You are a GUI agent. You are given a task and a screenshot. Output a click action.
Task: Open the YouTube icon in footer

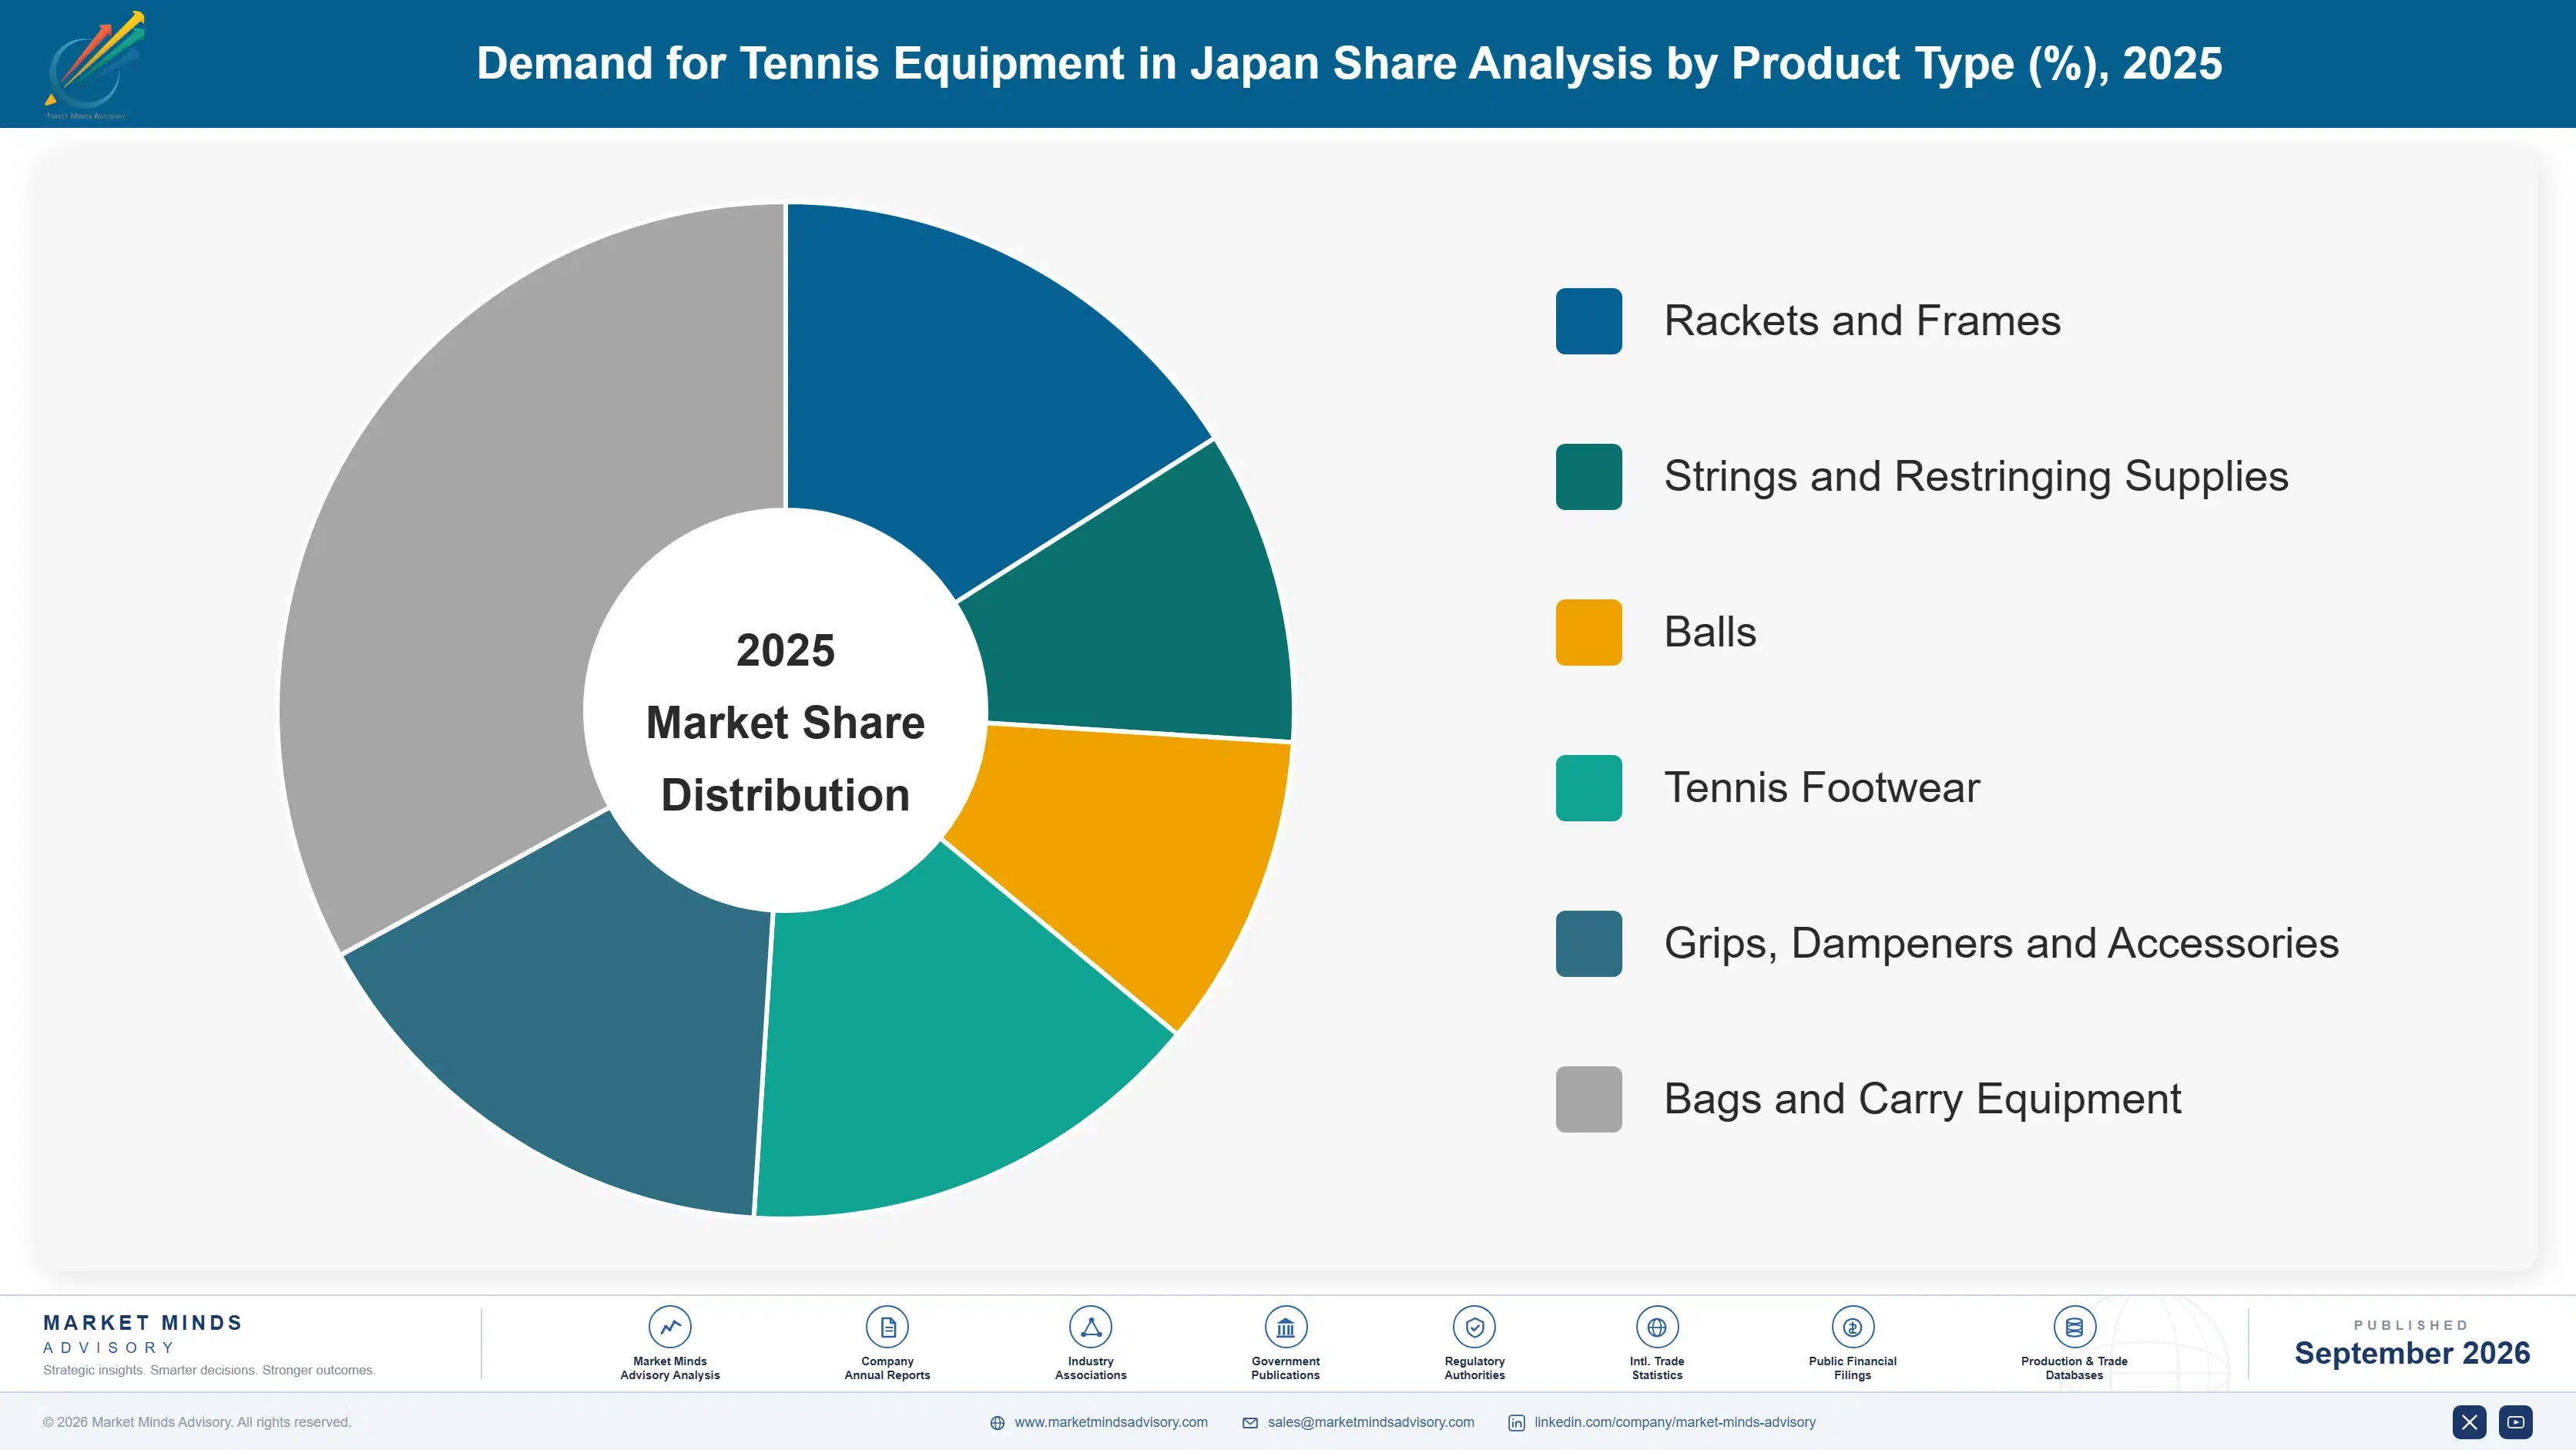pyautogui.click(x=2516, y=1422)
